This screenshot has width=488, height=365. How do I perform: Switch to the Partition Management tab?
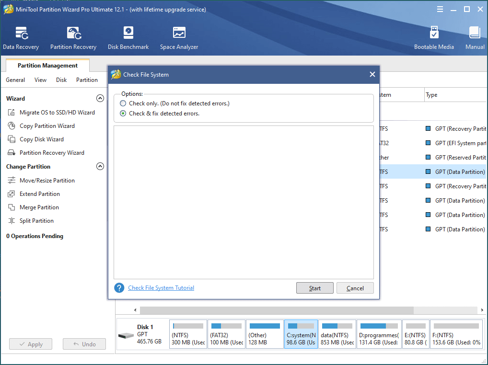pyautogui.click(x=47, y=66)
